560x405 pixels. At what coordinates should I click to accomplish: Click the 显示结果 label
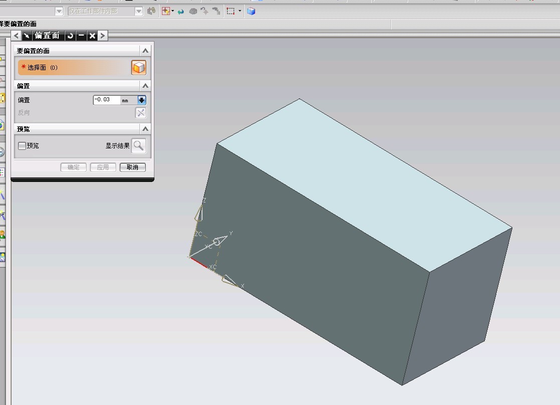[117, 146]
